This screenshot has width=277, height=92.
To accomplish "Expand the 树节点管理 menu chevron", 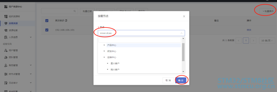I will click(x=31, y=74).
